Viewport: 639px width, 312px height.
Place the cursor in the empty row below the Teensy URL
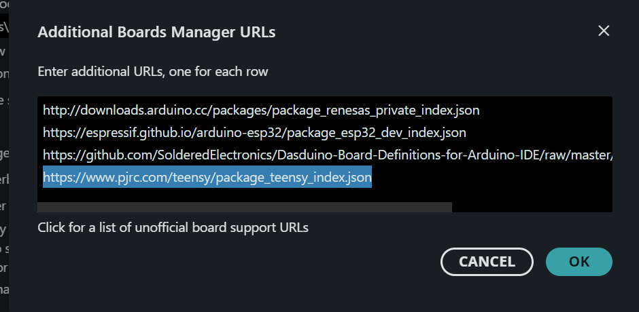point(325,195)
